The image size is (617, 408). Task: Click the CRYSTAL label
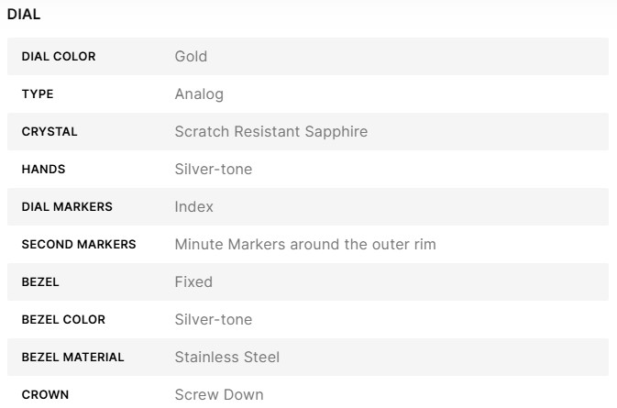tap(50, 132)
